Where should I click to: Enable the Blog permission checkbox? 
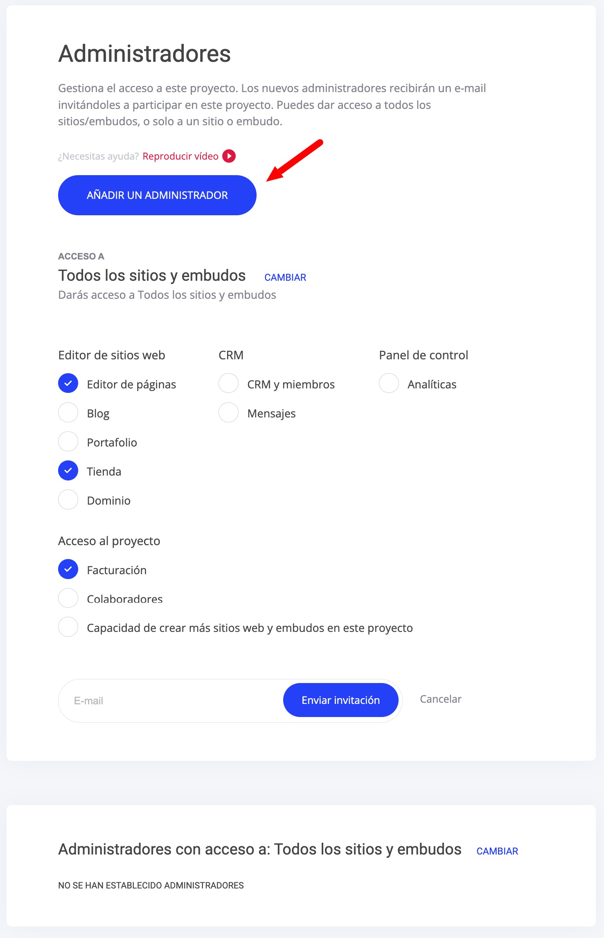coord(68,413)
